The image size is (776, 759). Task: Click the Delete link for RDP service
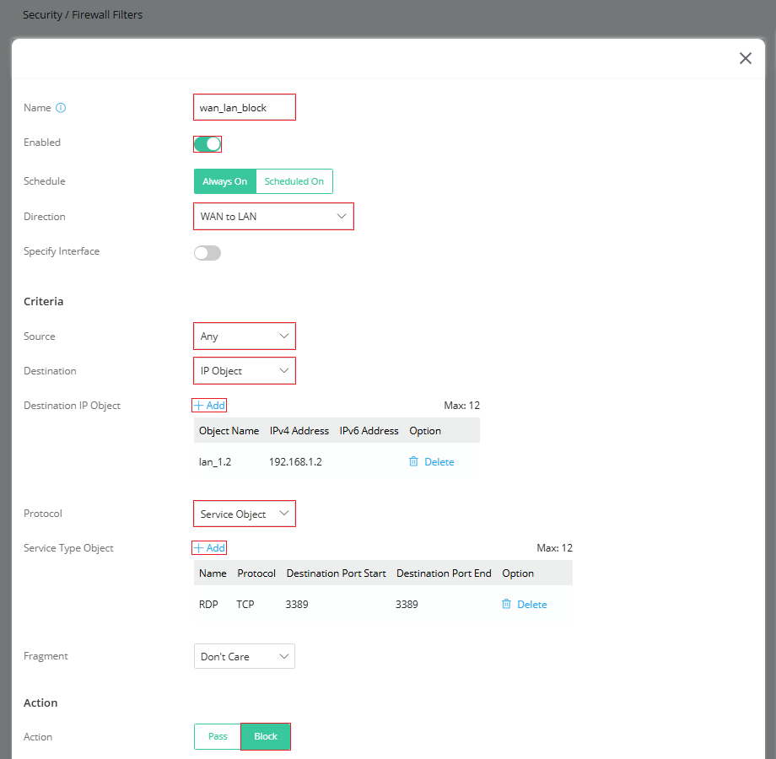point(531,604)
